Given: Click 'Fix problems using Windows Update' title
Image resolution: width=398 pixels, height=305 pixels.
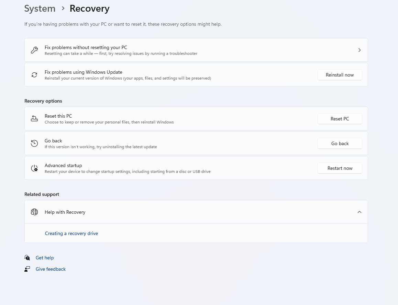Looking at the screenshot, I should pos(84,72).
